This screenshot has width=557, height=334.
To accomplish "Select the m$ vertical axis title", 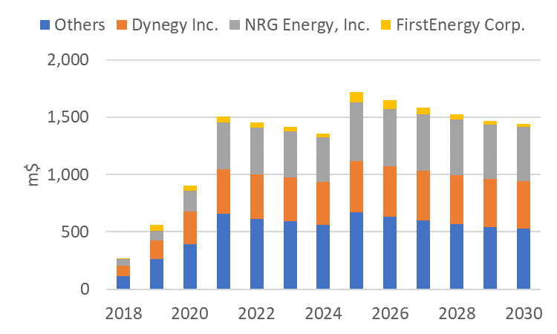I will click(x=35, y=174).
